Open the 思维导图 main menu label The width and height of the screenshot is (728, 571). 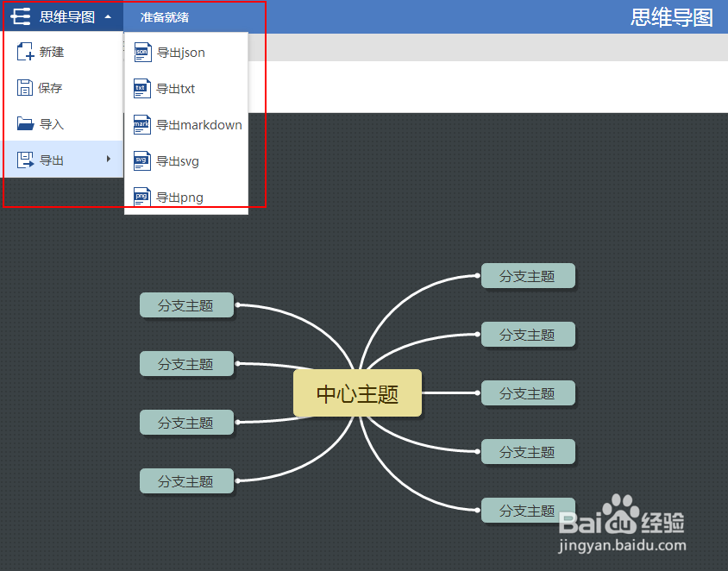(67, 17)
